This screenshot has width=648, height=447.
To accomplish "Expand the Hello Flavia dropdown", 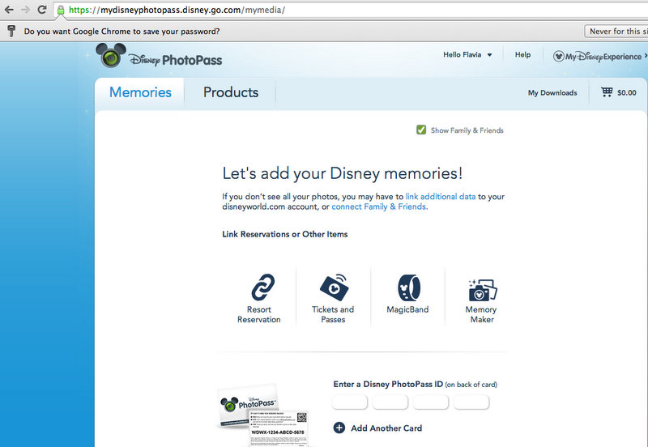I will tap(467, 54).
